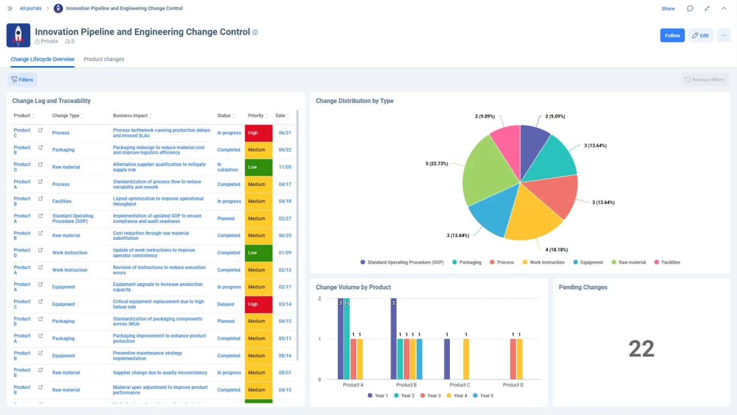Open record icon for Standardization of process flow row
Viewport: 737px width, 415px height.
tap(40, 182)
